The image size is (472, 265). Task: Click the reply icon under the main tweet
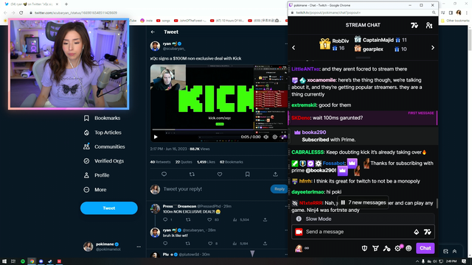coord(164,174)
